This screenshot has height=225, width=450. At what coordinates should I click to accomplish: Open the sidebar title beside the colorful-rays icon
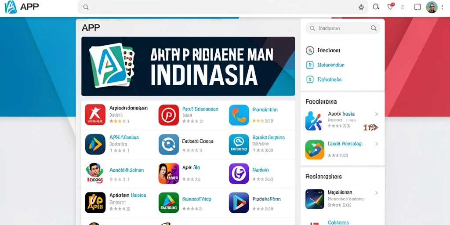340,192
